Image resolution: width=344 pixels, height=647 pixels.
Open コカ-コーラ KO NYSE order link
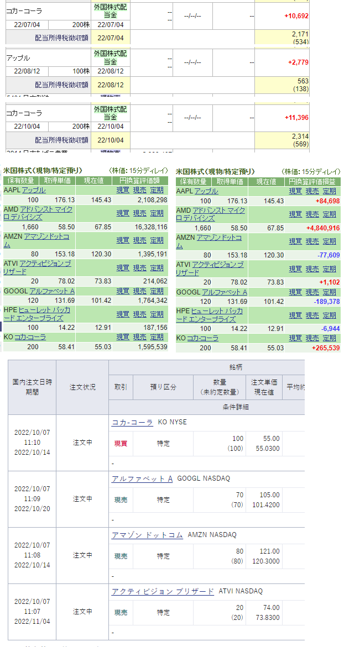click(132, 422)
